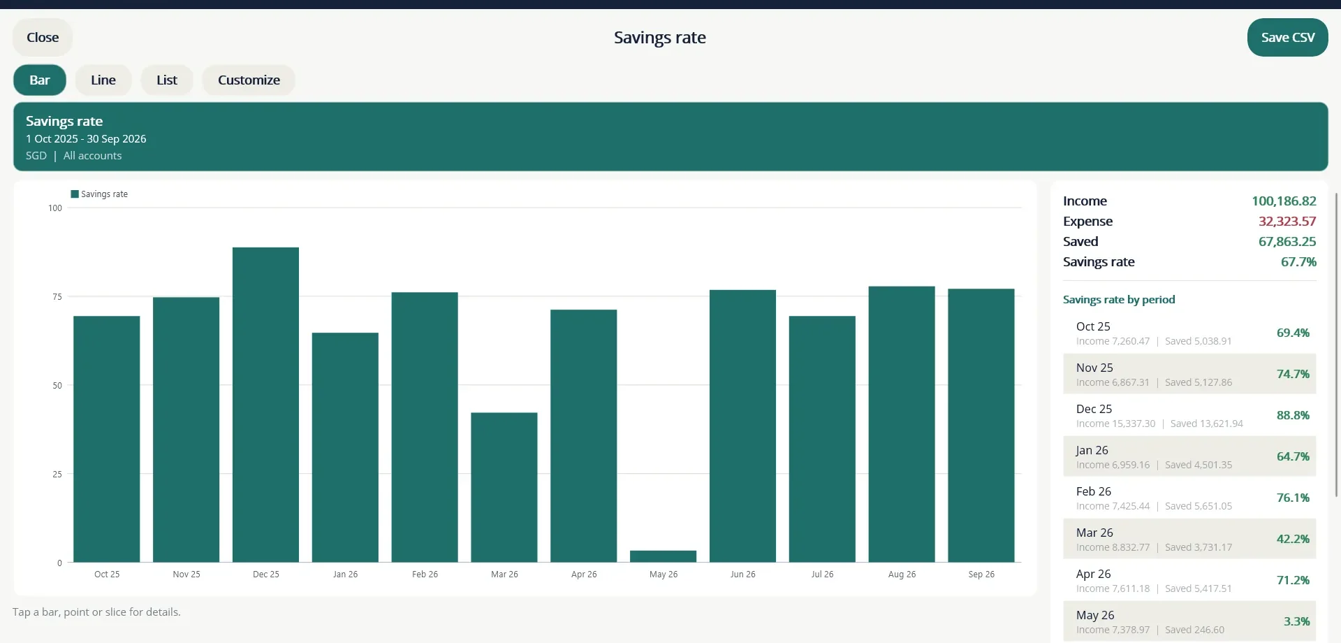Save the report as CSV
Screen dimensions: 1341x643
1287,38
